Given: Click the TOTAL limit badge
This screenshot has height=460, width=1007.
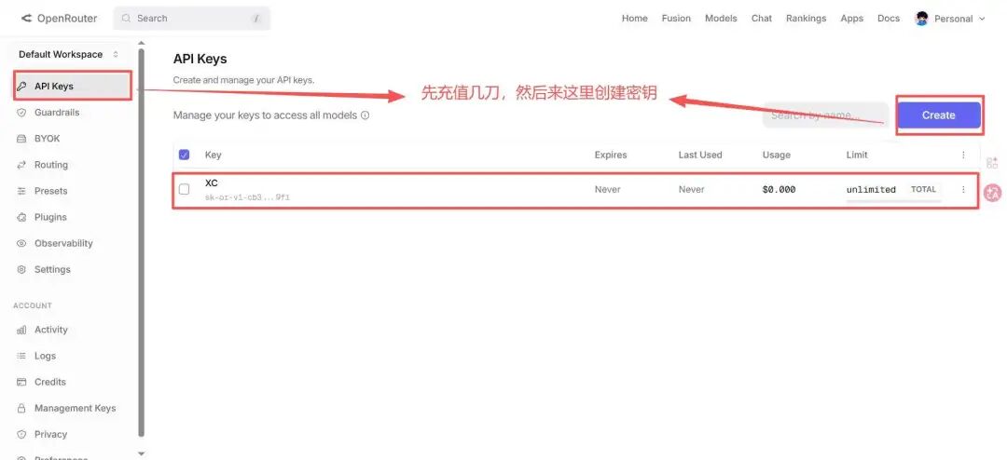Looking at the screenshot, I should pyautogui.click(x=923, y=189).
